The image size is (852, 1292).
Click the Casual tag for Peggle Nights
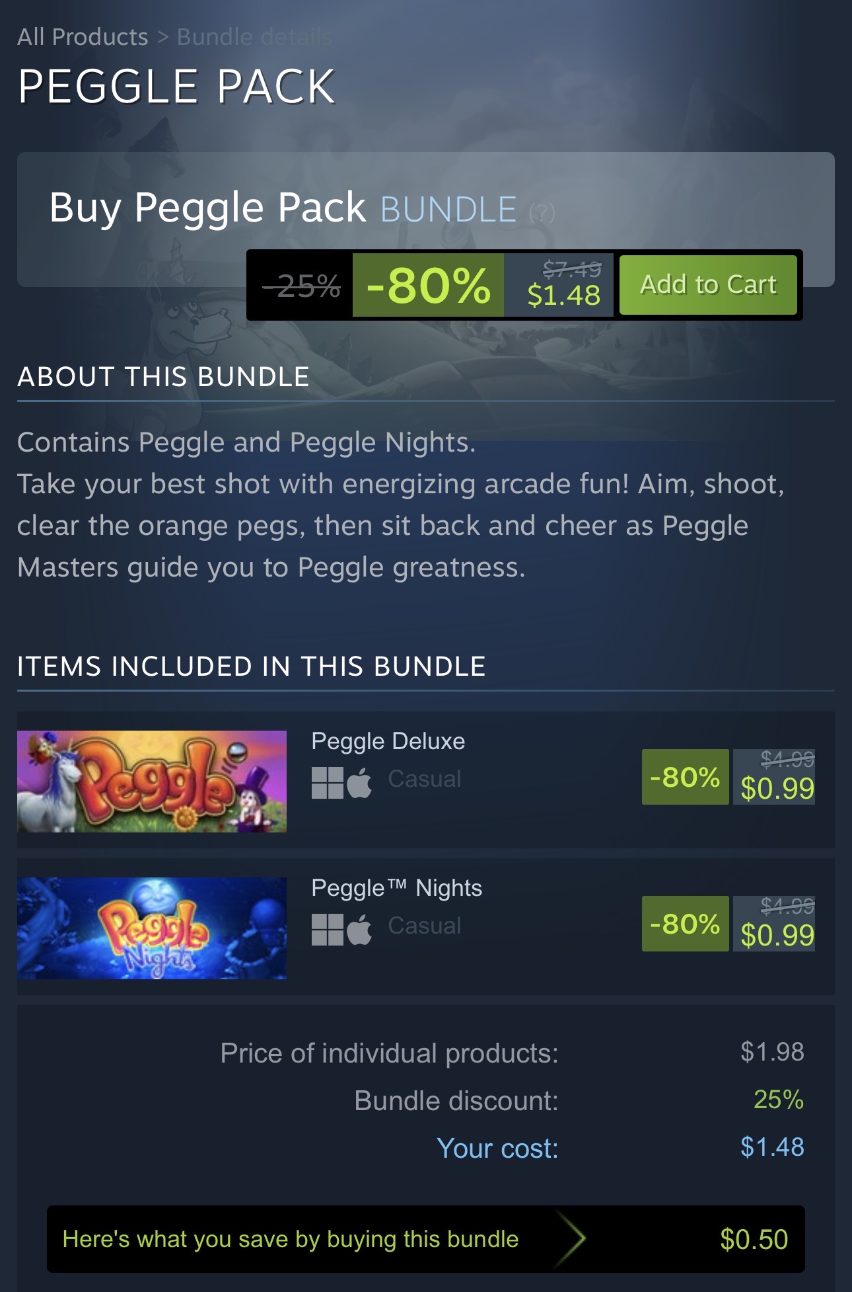coord(425,926)
